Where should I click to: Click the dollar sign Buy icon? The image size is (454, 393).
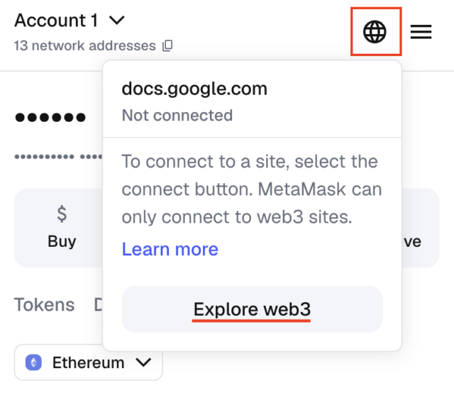click(62, 213)
